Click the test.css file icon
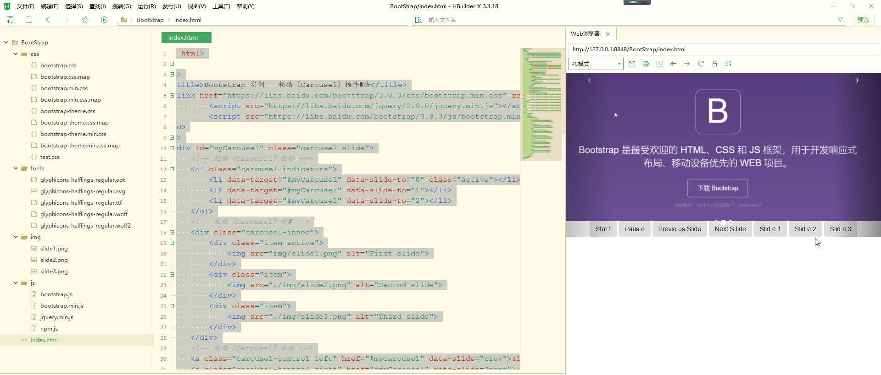881x375 pixels. pos(34,157)
